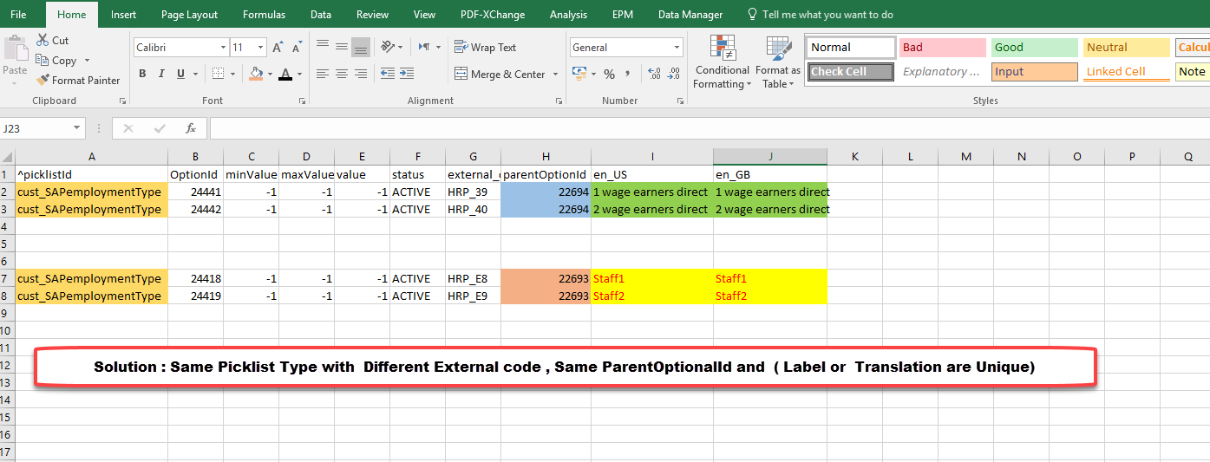This screenshot has height=462, width=1210.
Task: Apply Percent Style
Action: pos(609,75)
